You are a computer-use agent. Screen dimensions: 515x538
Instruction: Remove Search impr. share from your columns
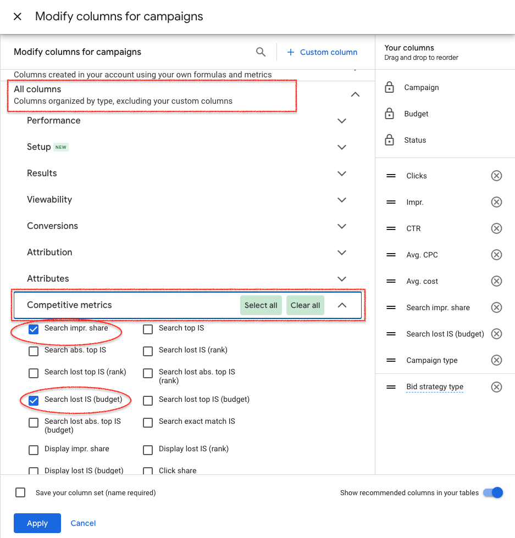tap(496, 307)
